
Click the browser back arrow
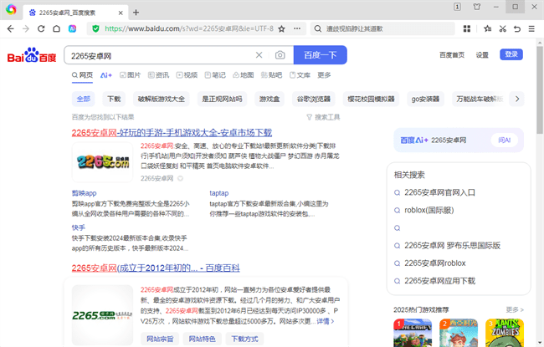coord(10,28)
